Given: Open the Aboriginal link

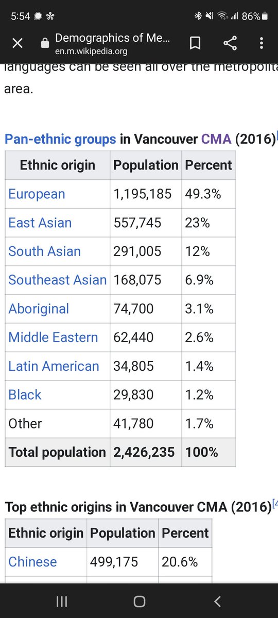Looking at the screenshot, I should tap(39, 309).
